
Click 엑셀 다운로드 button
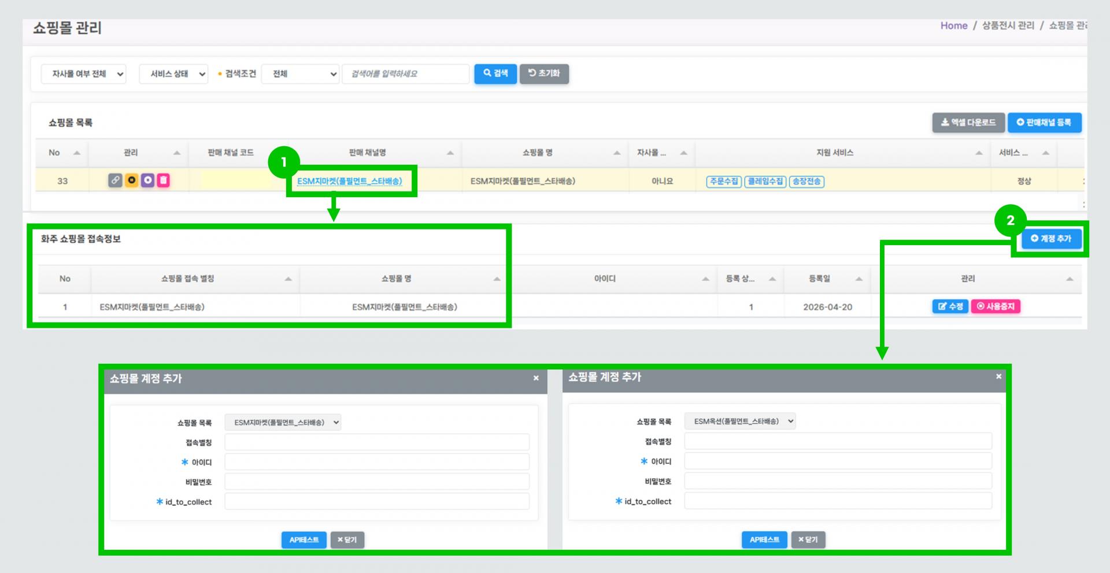968,123
